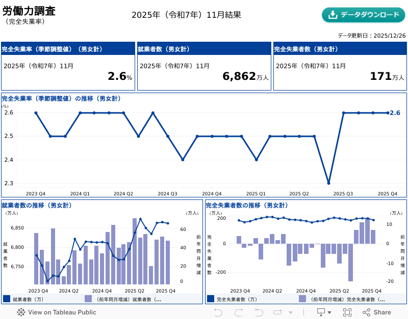This screenshot has width=408, height=319.
Task: Click the final 2.6 labeled data point
Action: (388, 113)
